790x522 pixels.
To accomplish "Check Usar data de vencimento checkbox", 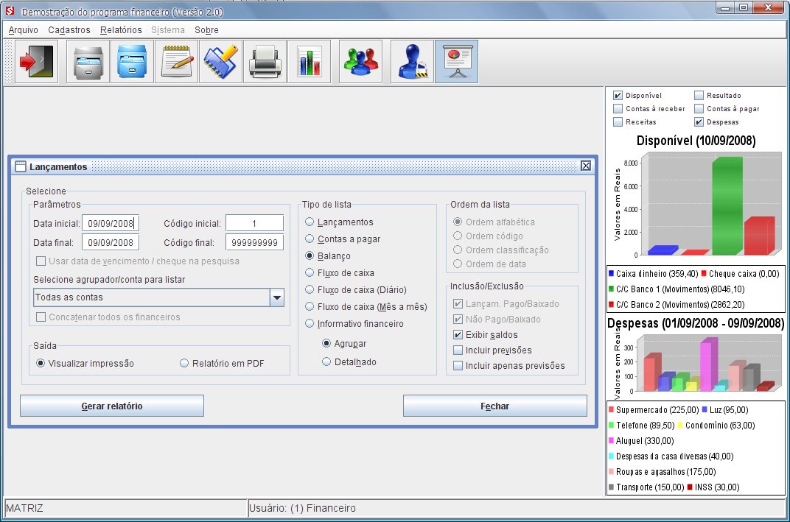I will (x=41, y=261).
